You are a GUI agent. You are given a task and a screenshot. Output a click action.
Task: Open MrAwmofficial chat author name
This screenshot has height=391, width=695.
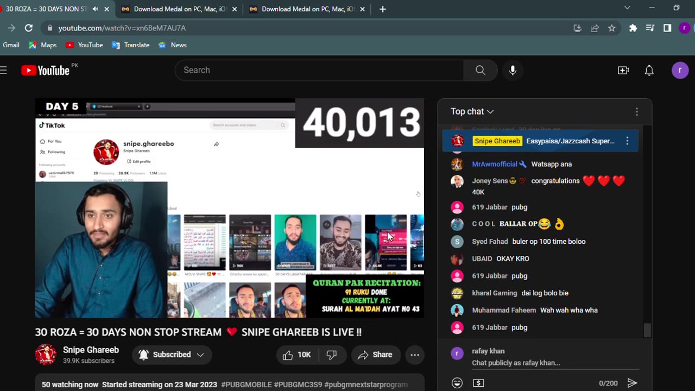495,164
